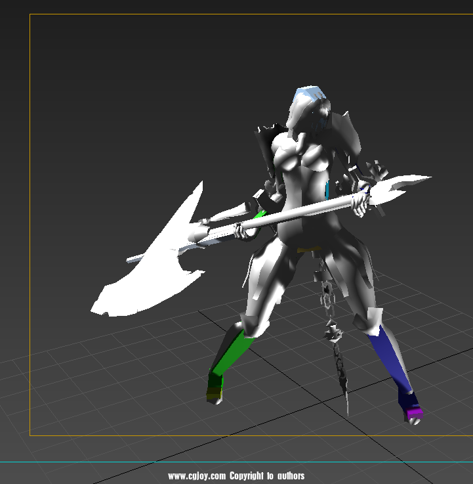This screenshot has width=473, height=484.
Task: Select the spiked ornament on the hanging chain
Action: pyautogui.click(x=333, y=332)
